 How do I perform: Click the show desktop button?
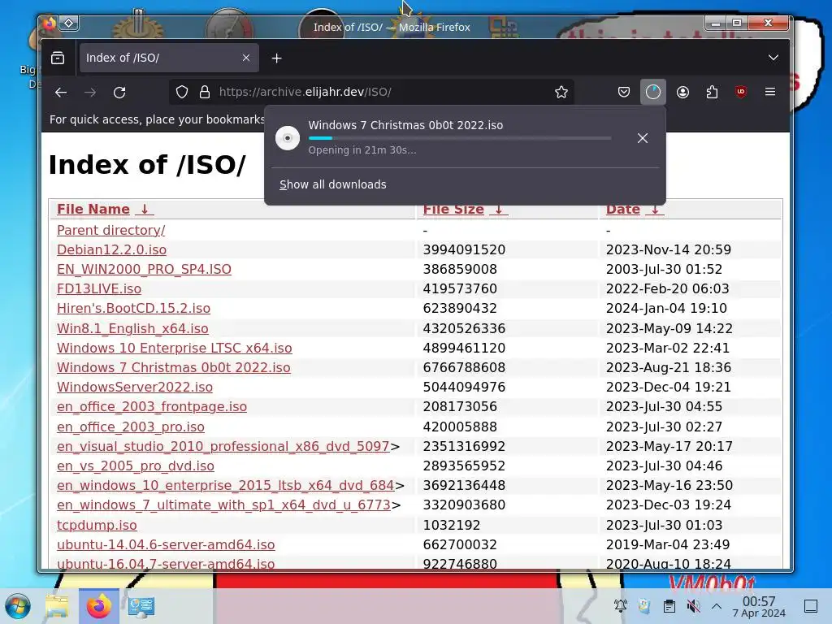(x=811, y=606)
